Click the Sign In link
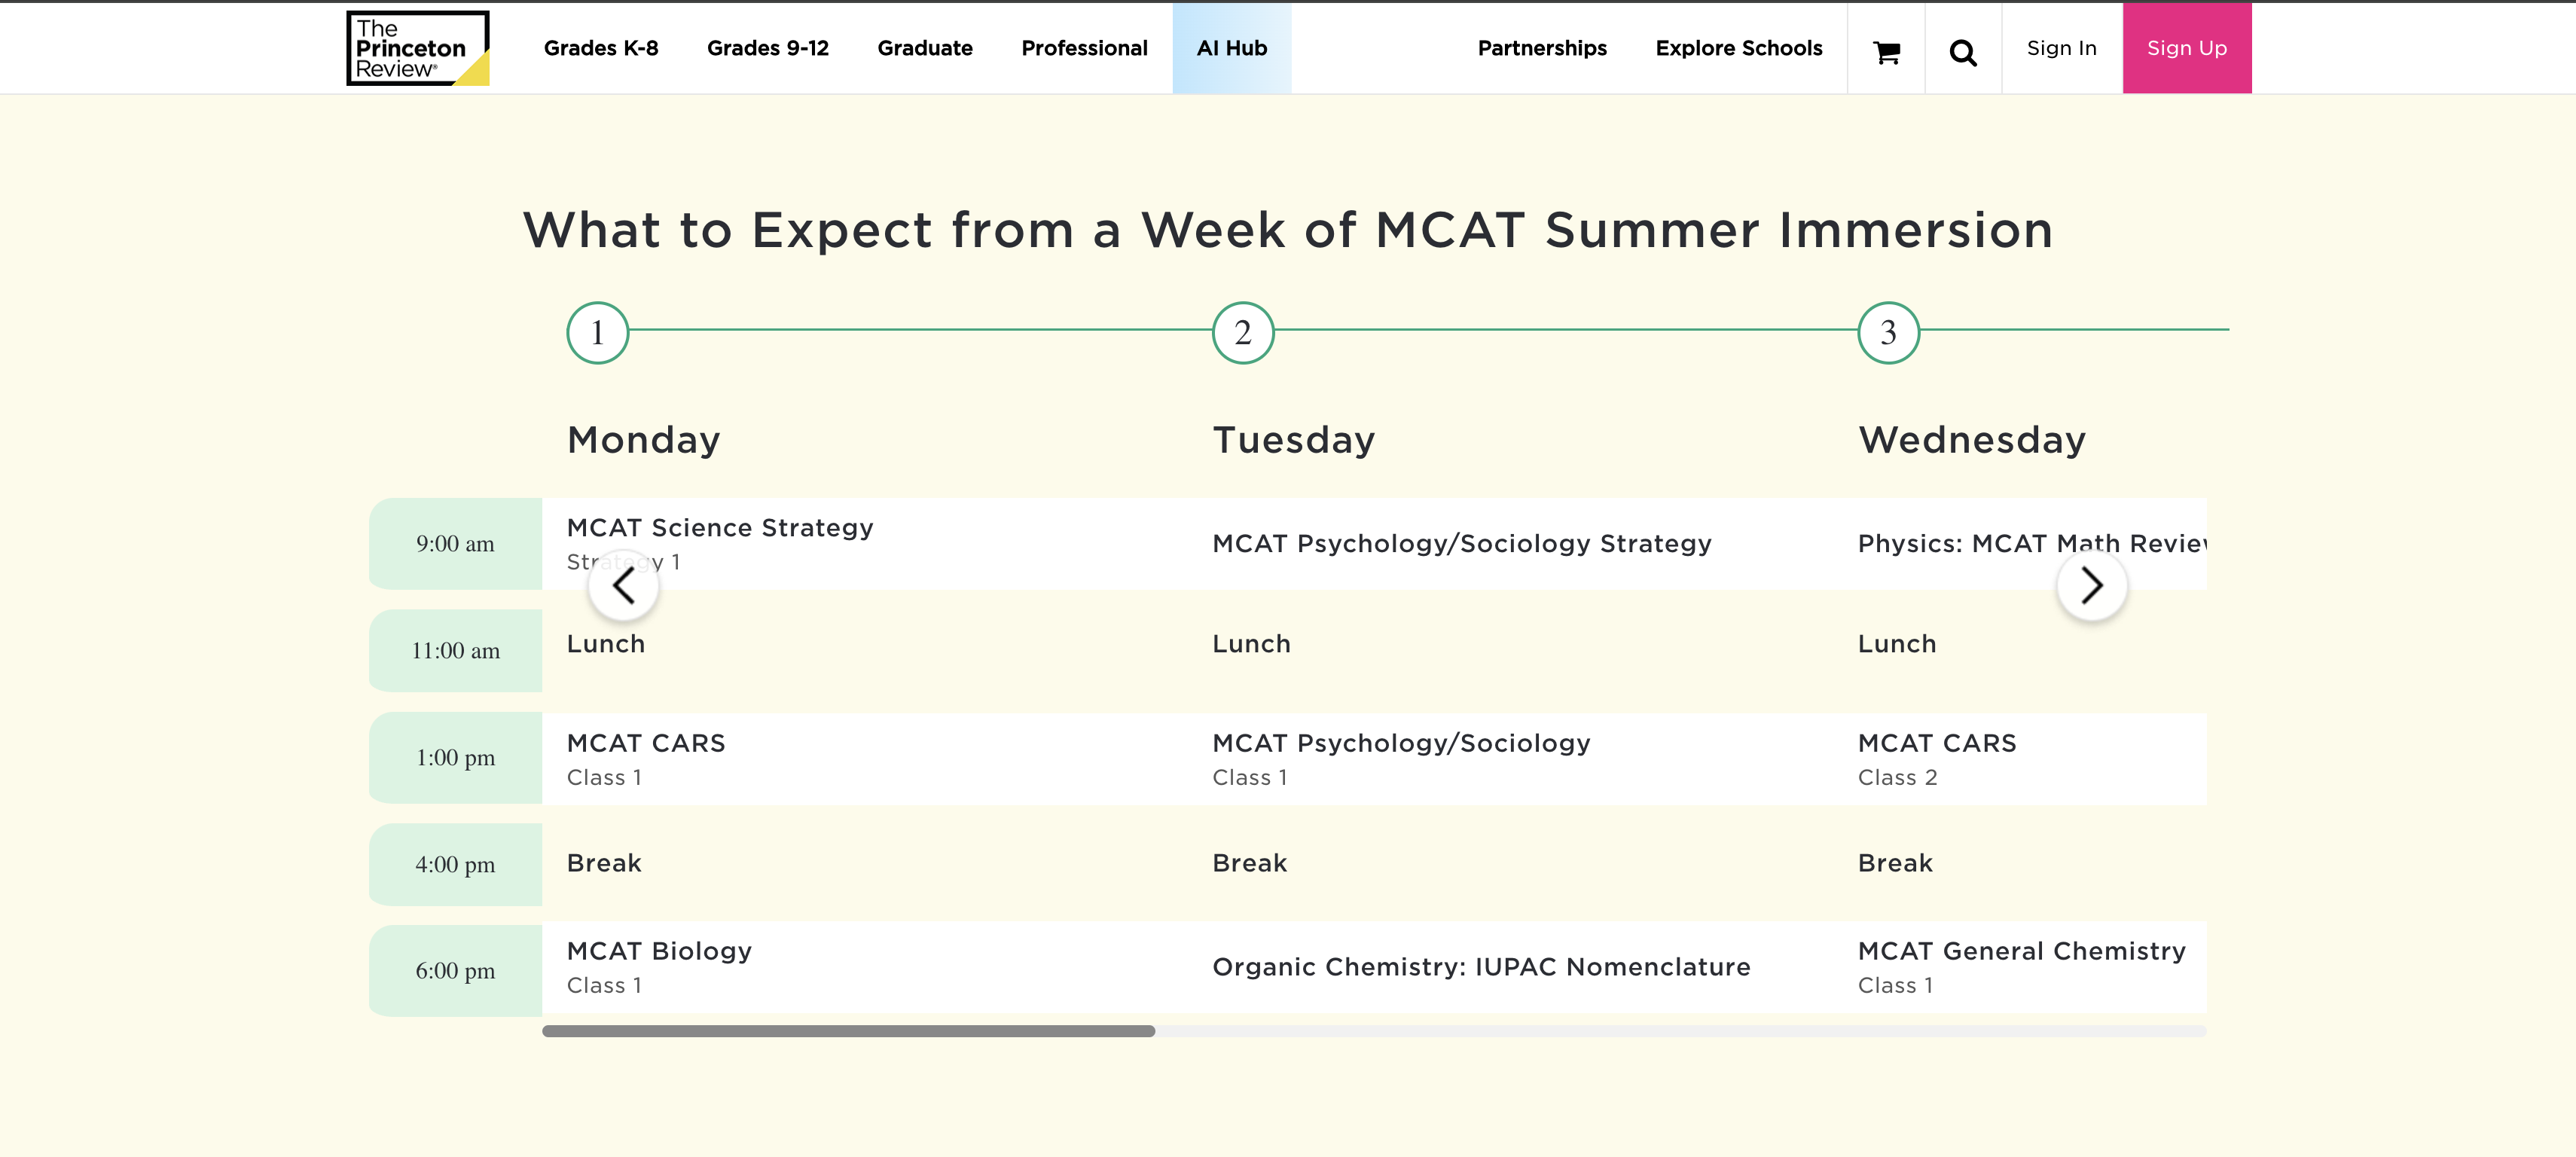This screenshot has width=2576, height=1157. [2061, 48]
